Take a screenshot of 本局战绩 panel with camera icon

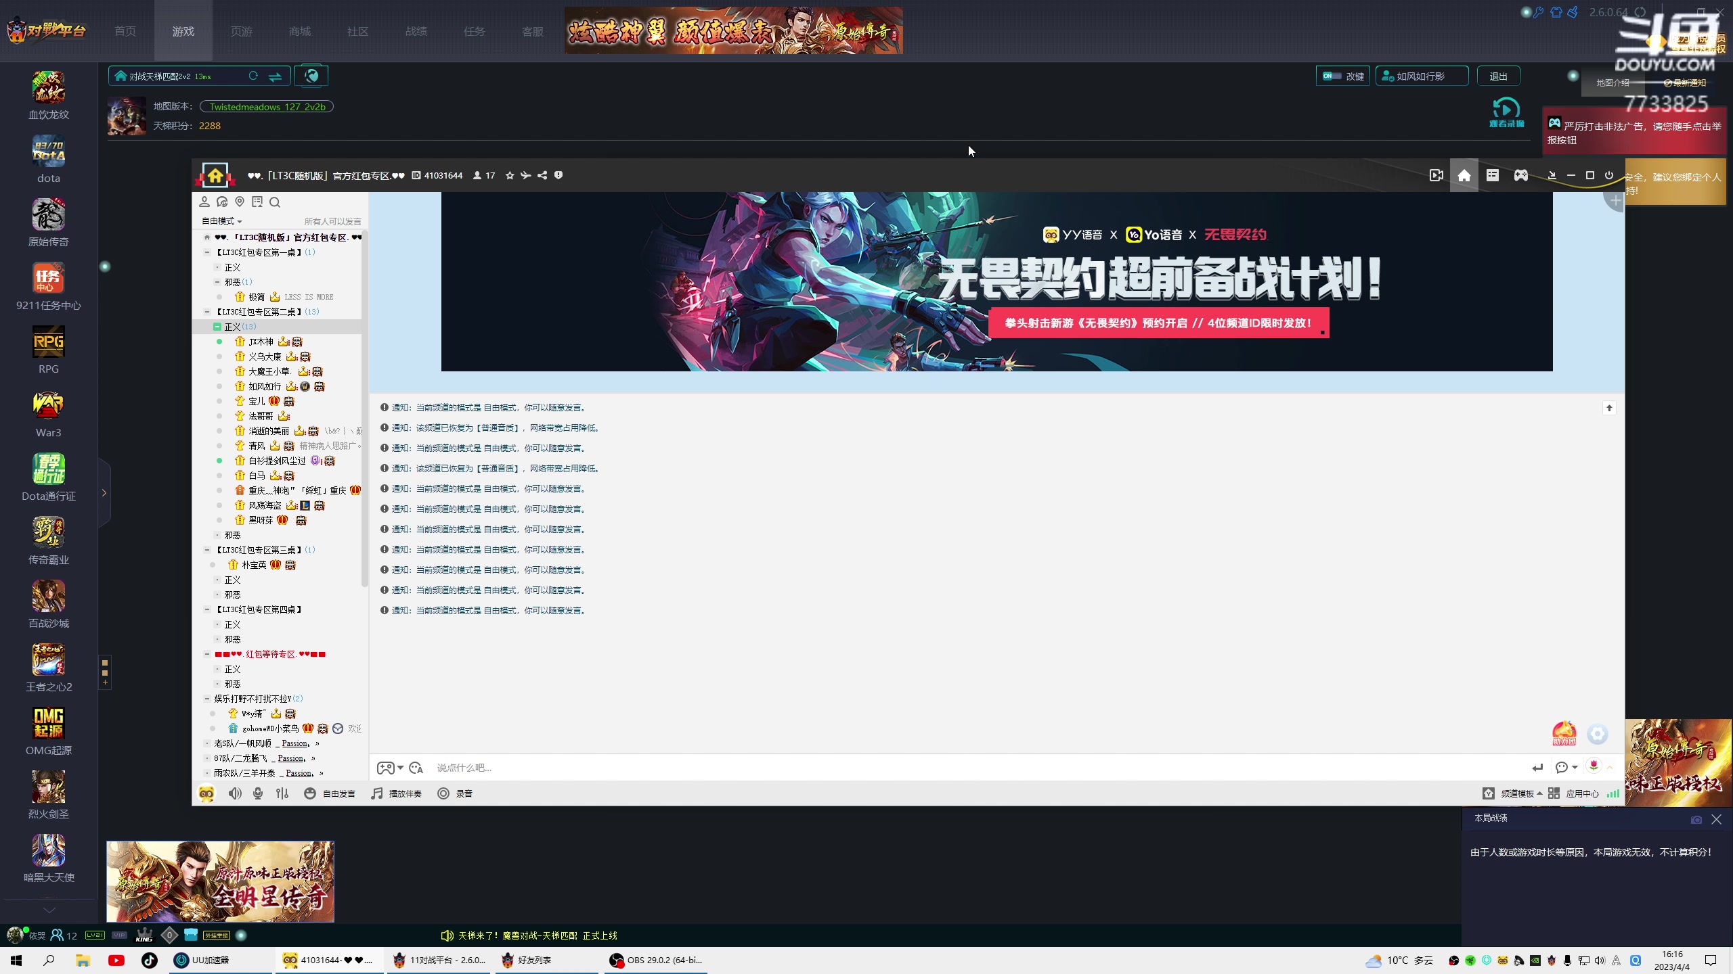click(1696, 820)
